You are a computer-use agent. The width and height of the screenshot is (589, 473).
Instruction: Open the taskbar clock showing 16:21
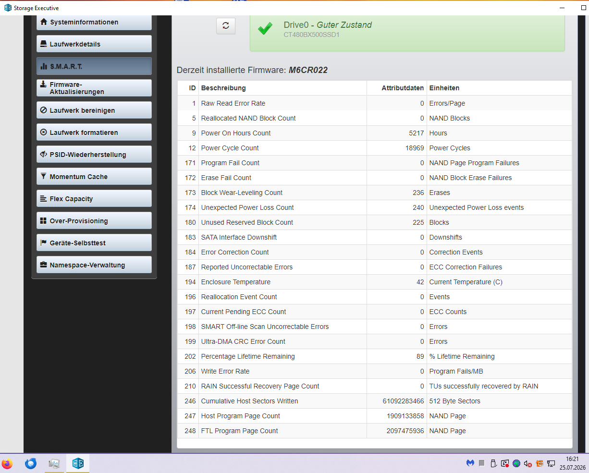tap(572, 463)
